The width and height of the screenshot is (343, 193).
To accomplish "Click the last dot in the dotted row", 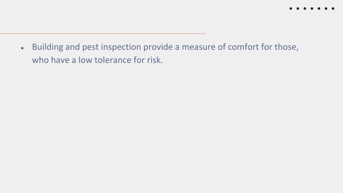I will point(333,8).
